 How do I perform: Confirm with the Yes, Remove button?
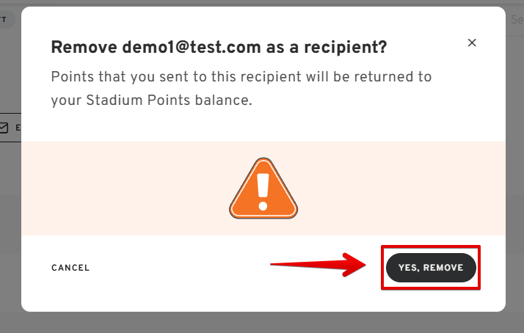pos(431,268)
